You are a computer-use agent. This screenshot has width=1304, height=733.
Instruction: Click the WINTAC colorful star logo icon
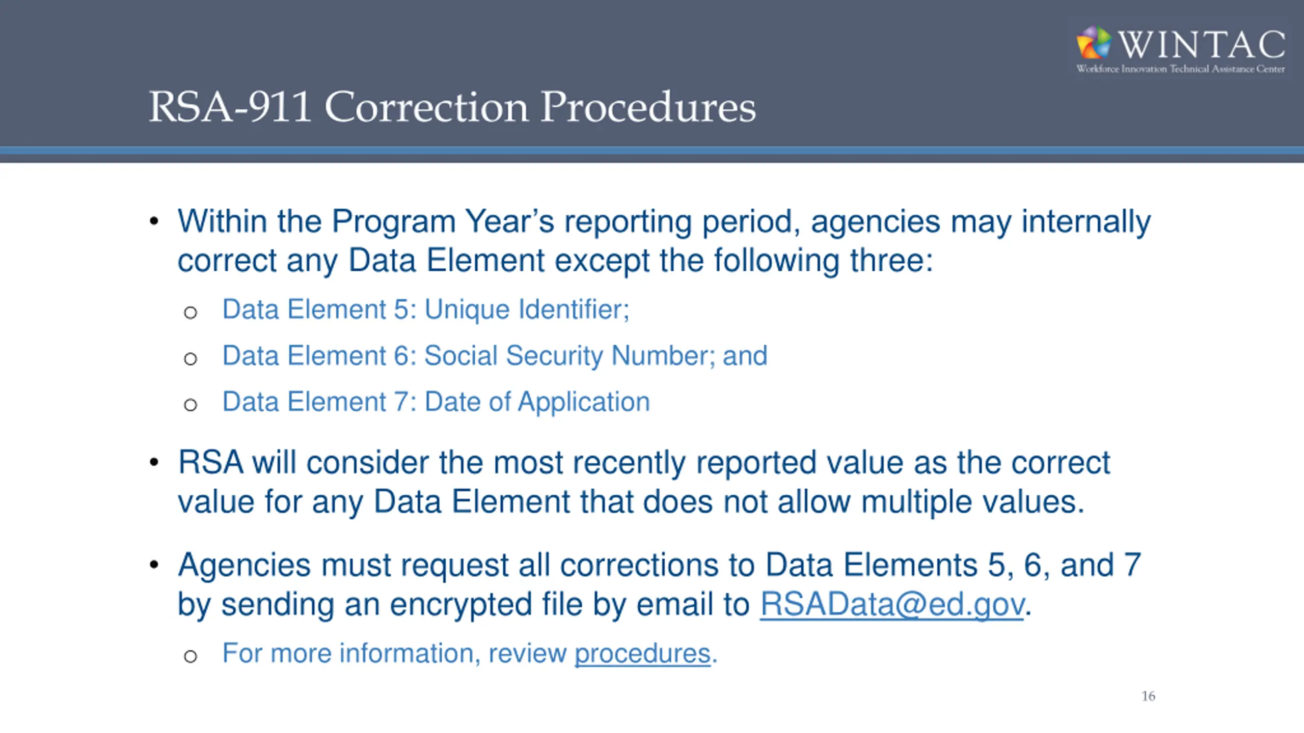(1094, 42)
